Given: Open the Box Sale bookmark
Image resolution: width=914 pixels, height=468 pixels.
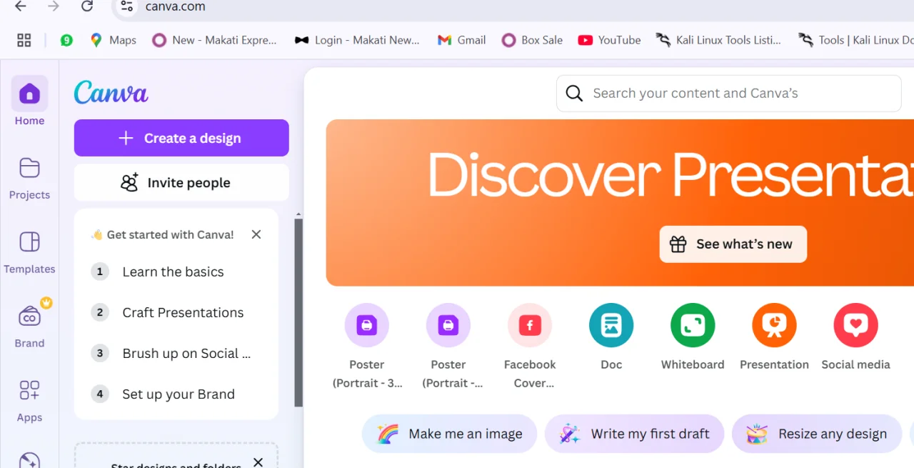Looking at the screenshot, I should point(533,40).
